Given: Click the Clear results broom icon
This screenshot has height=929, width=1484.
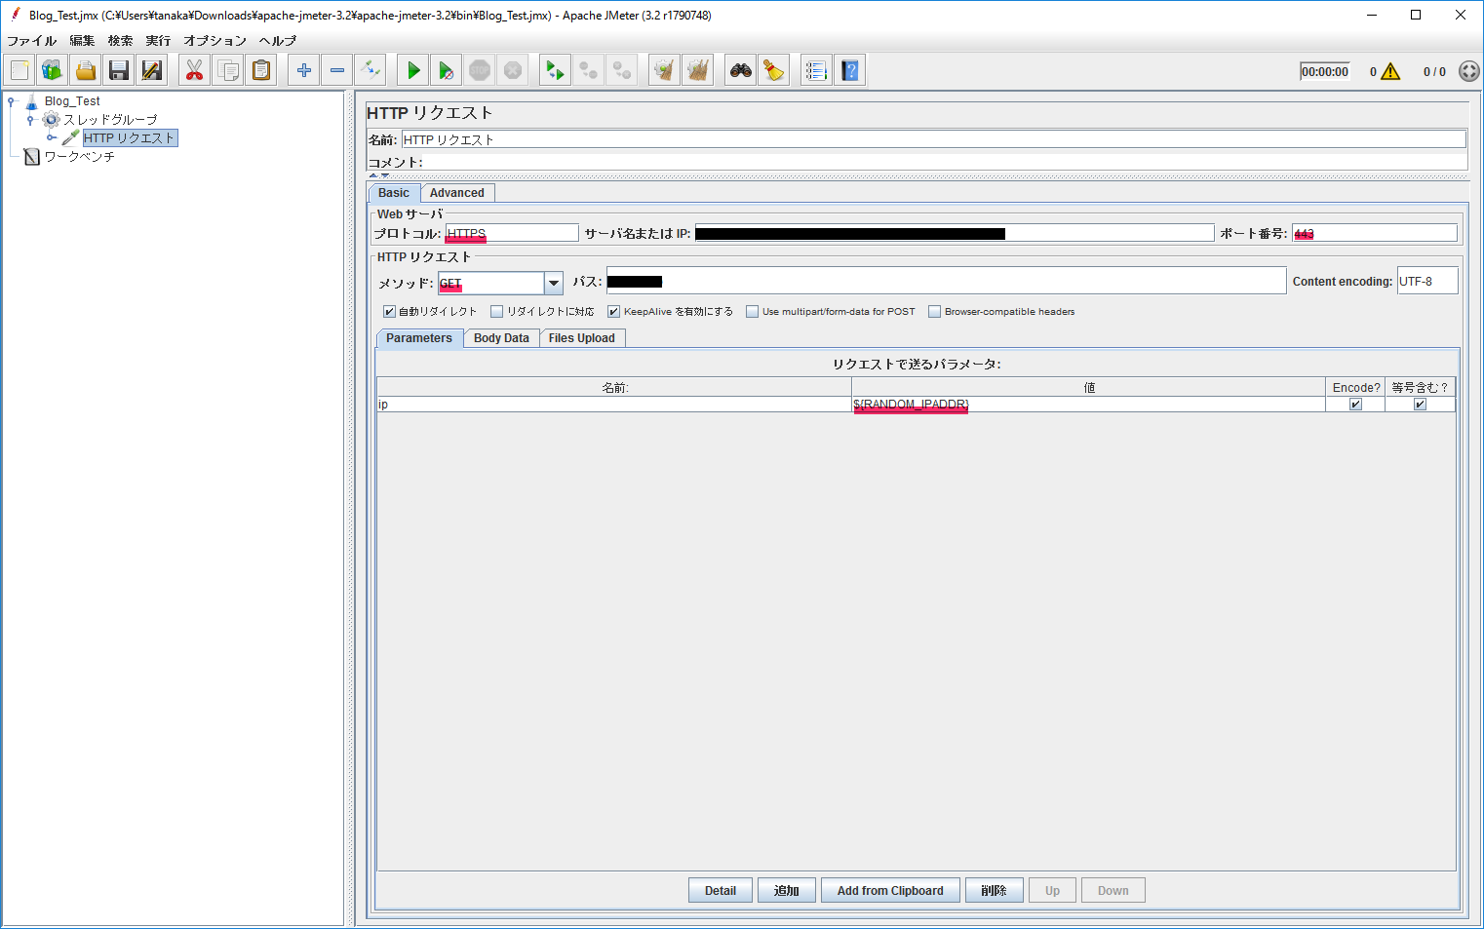Looking at the screenshot, I should click(x=665, y=70).
